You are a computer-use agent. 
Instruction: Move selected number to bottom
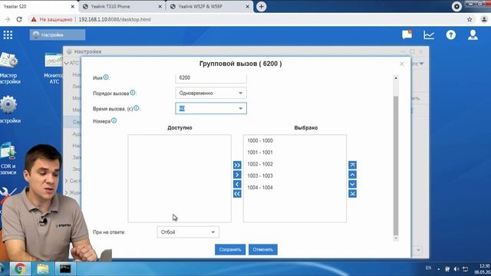pos(352,194)
